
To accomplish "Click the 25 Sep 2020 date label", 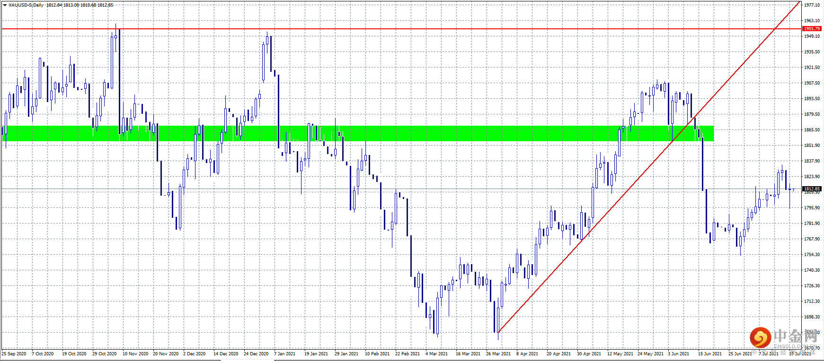I will tap(14, 354).
